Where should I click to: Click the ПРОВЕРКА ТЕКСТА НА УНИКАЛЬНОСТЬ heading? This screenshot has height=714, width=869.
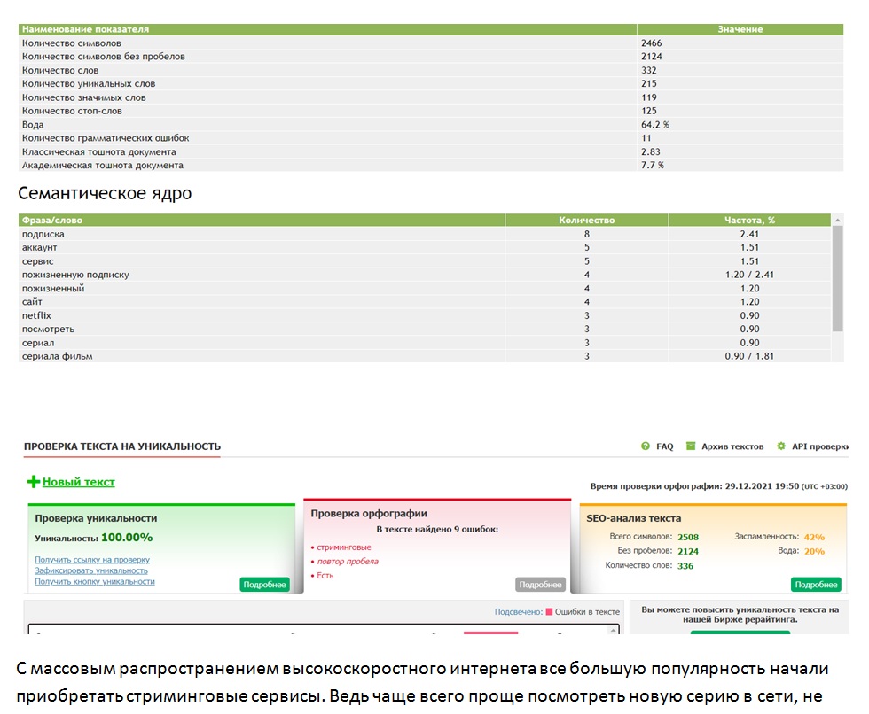122,446
